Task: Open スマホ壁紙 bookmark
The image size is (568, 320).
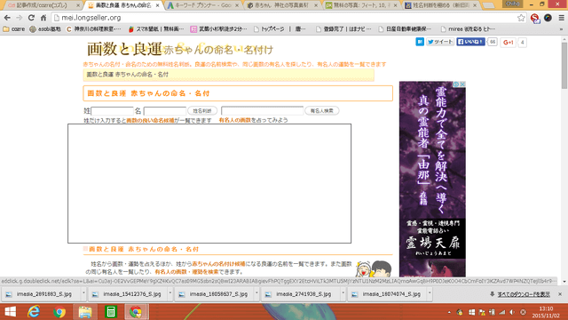Action: click(x=156, y=29)
